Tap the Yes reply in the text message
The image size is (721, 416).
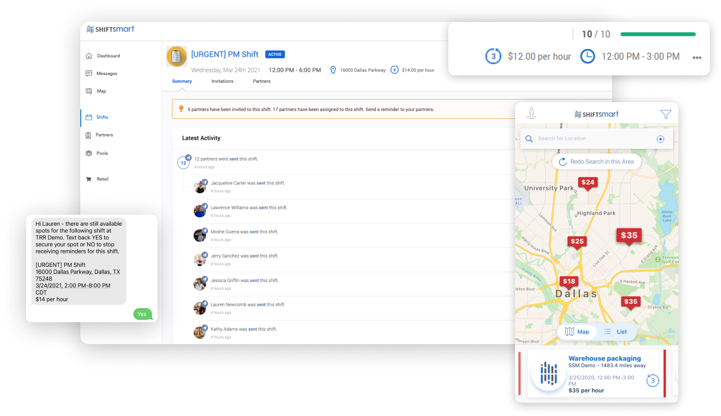tap(142, 314)
